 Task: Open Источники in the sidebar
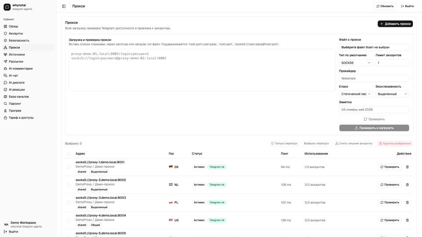click(x=28, y=54)
